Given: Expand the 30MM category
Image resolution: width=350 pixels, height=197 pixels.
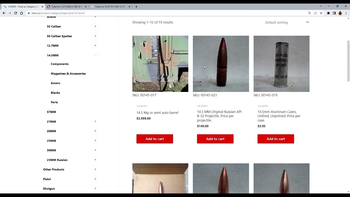Looking at the screenshot, I should coord(95,150).
